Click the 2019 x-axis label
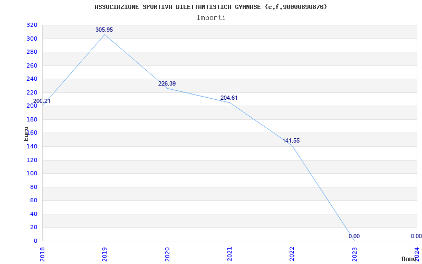Image resolution: width=422 pixels, height=264 pixels. 104,254
